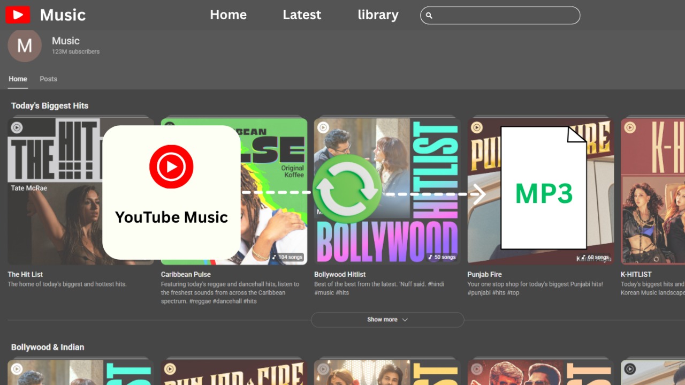This screenshot has width=685, height=385.
Task: Switch to the Posts tab
Action: pos(48,79)
